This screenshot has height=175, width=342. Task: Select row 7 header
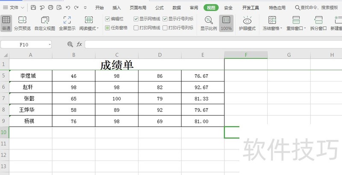4,98
